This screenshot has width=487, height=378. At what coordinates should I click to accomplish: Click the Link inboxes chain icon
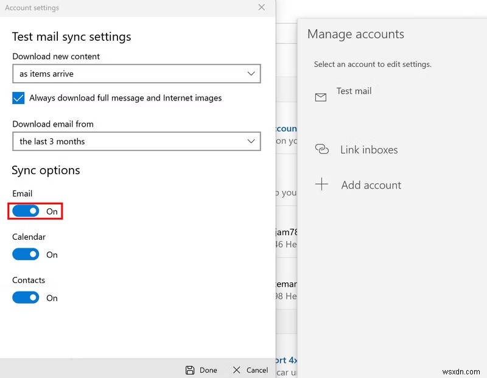coord(322,150)
